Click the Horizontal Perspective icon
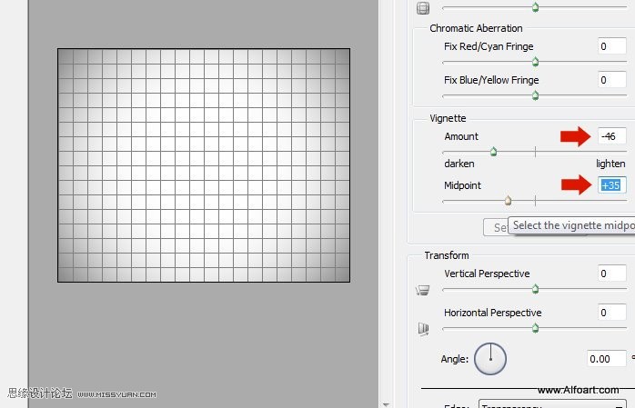 tap(422, 329)
